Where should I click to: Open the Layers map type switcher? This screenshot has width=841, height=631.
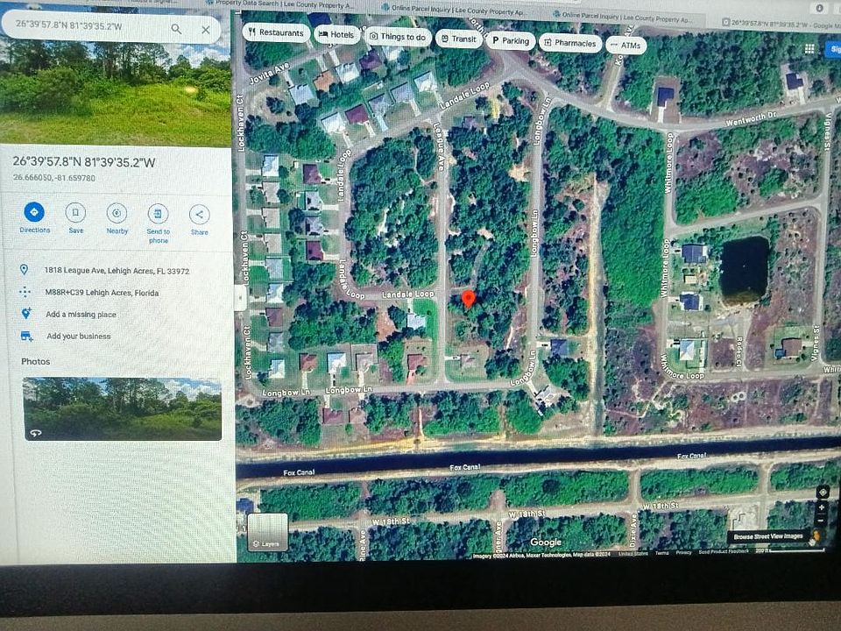tap(267, 532)
